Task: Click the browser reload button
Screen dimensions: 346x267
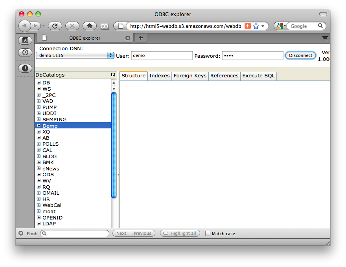Action: click(x=55, y=26)
